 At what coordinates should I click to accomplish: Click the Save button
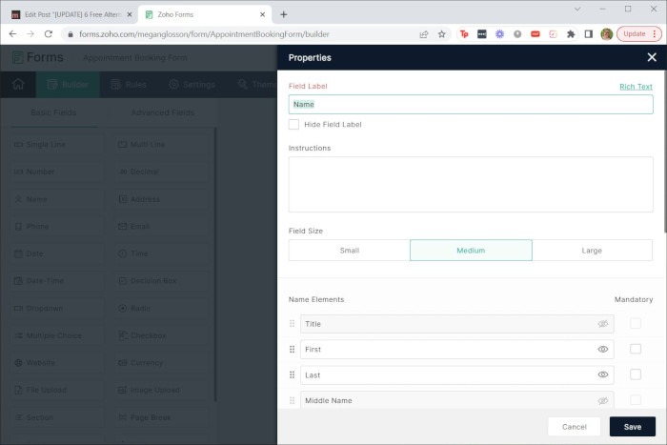(632, 426)
